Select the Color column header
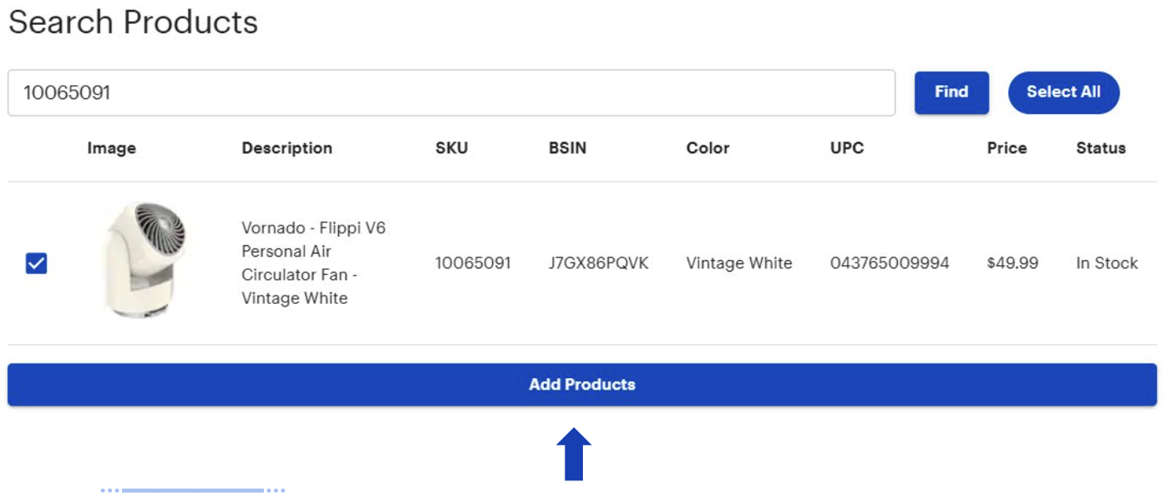 707,148
